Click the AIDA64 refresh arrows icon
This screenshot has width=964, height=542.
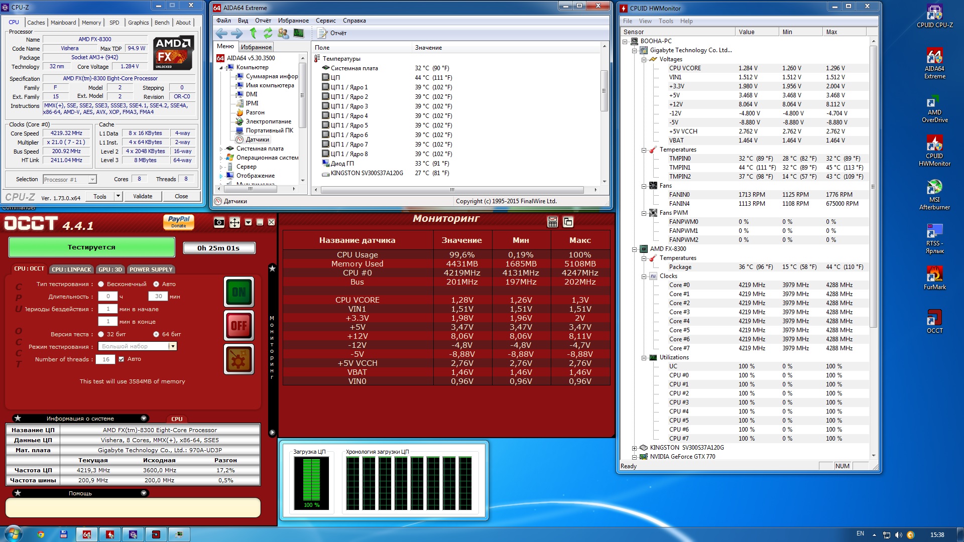(268, 33)
